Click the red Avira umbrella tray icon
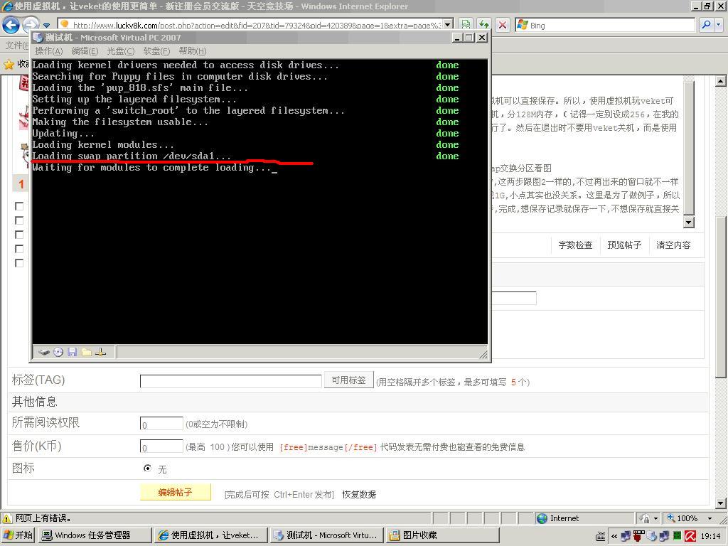728x546 pixels. click(x=690, y=536)
